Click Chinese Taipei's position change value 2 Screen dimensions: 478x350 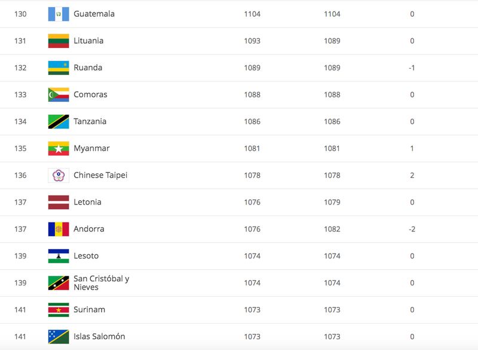[412, 175]
